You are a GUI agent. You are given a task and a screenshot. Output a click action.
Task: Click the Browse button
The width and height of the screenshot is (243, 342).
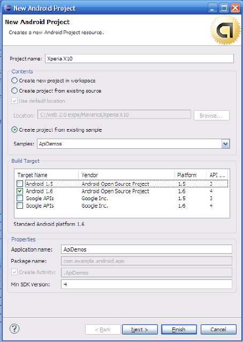click(x=211, y=116)
